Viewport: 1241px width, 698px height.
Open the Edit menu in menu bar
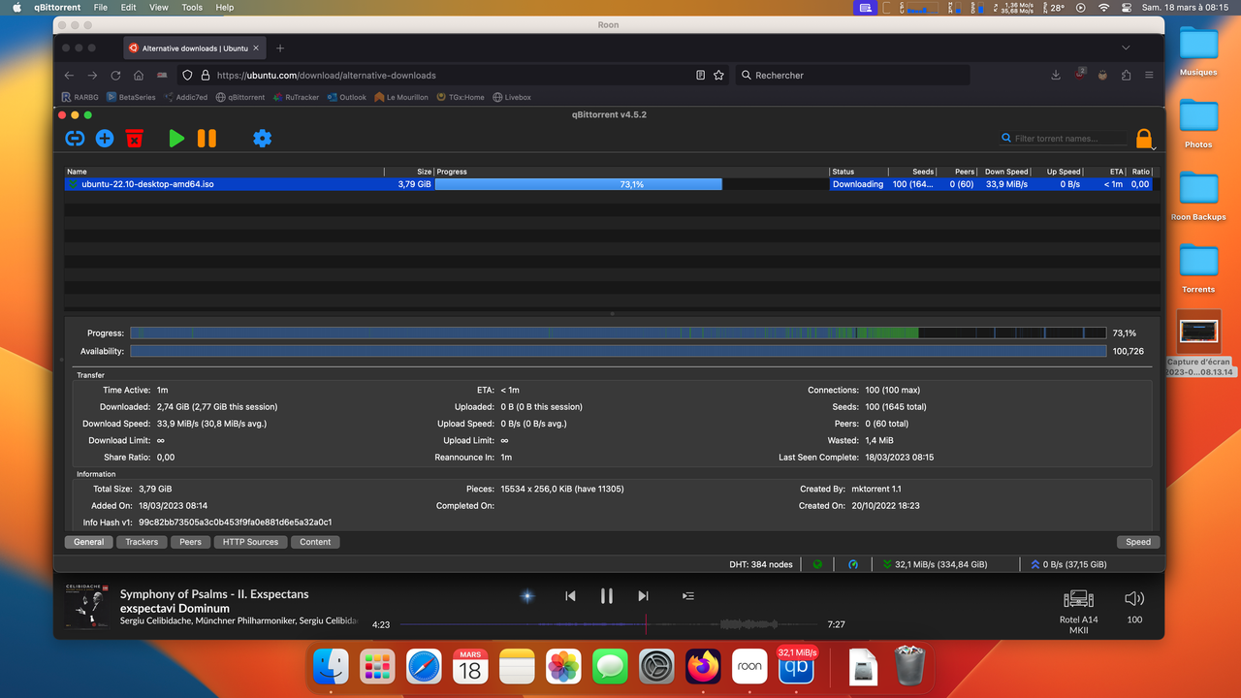pos(129,7)
